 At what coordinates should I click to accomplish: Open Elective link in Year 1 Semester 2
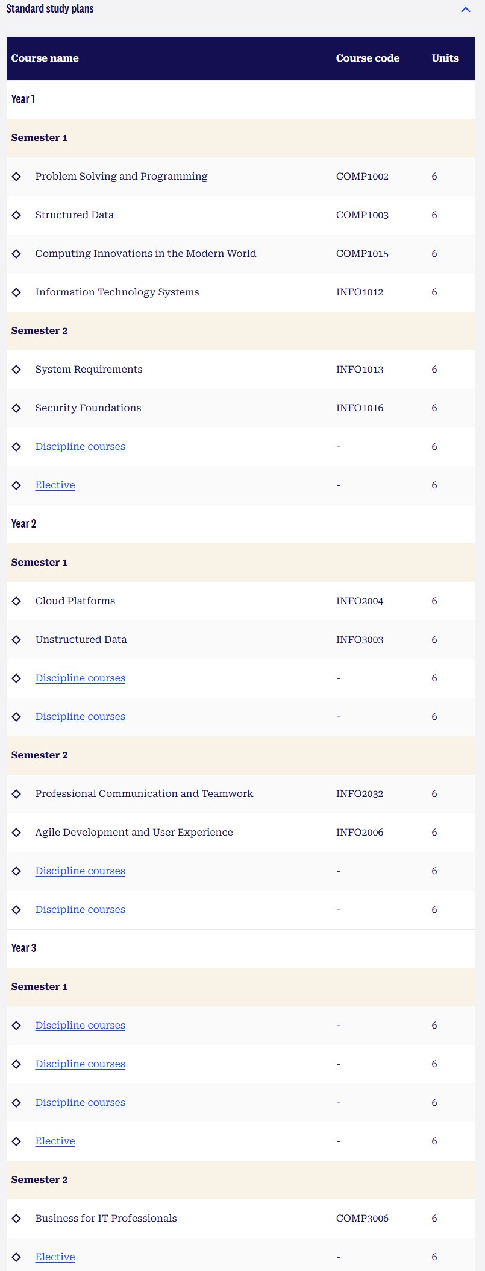pos(55,485)
